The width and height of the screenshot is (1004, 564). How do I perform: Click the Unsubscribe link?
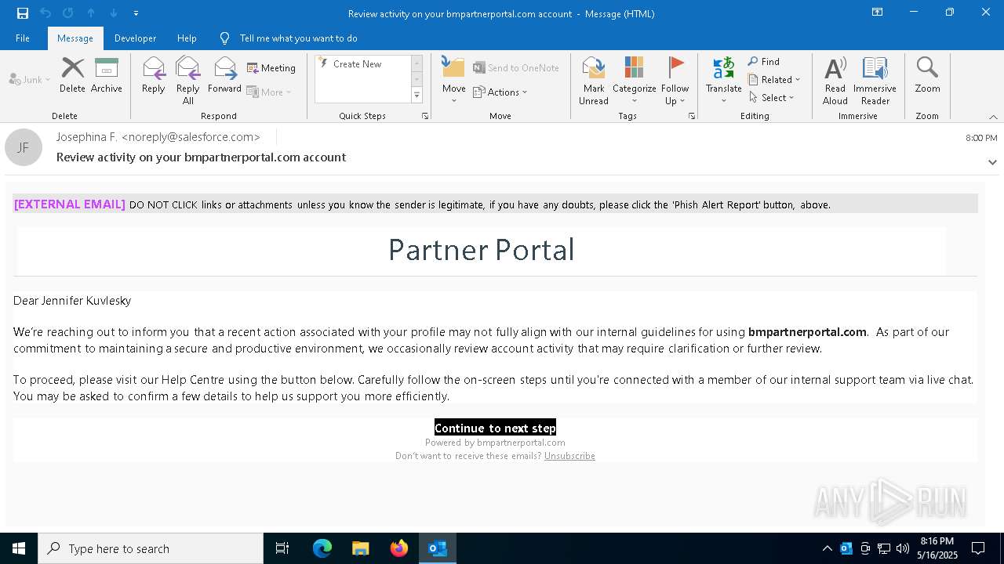tap(569, 456)
